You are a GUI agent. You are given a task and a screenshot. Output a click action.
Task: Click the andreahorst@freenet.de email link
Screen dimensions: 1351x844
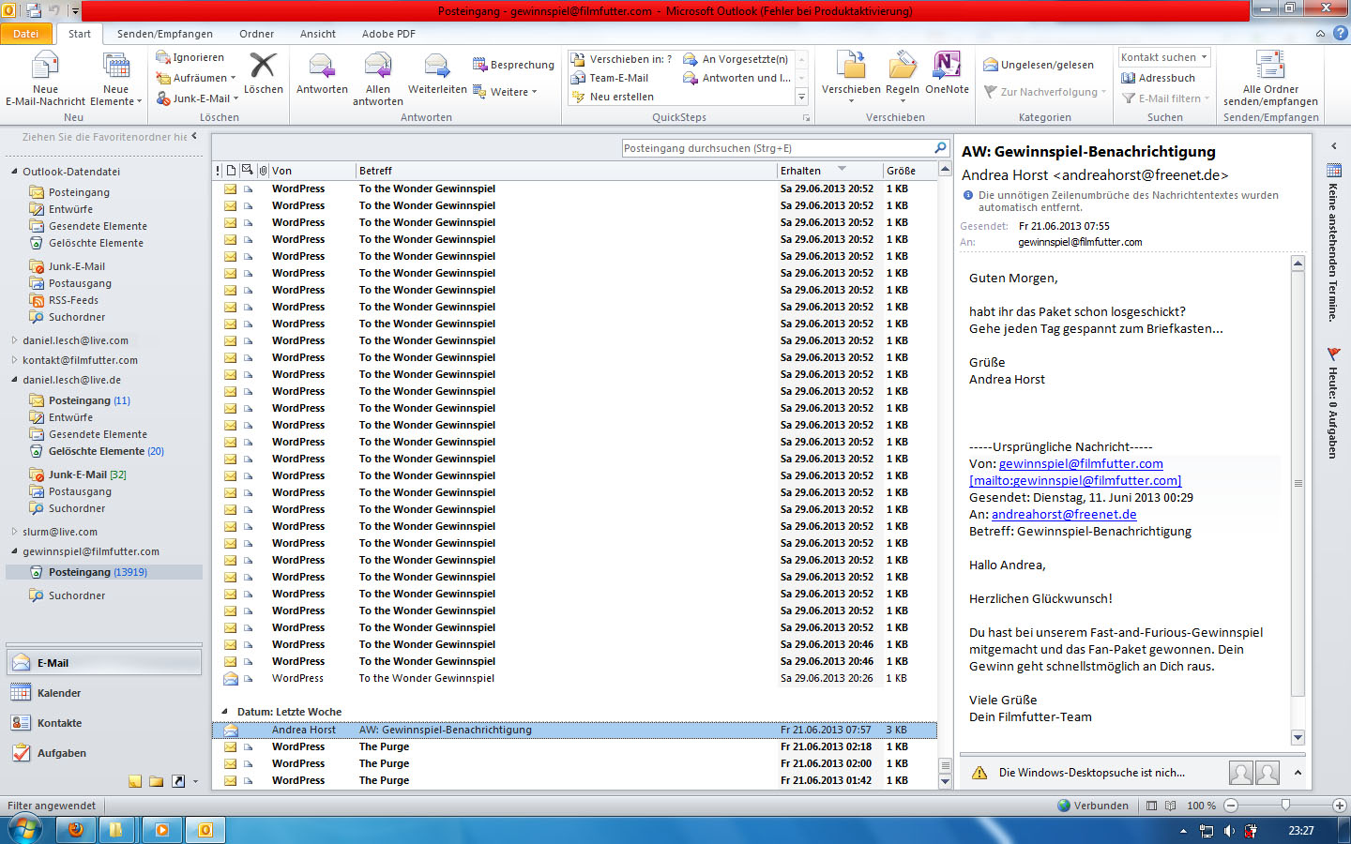click(x=1064, y=514)
